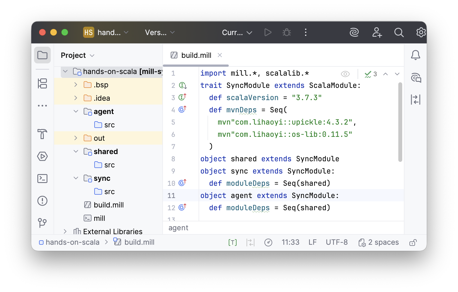Launch Search Everywhere magnifier

click(x=399, y=32)
